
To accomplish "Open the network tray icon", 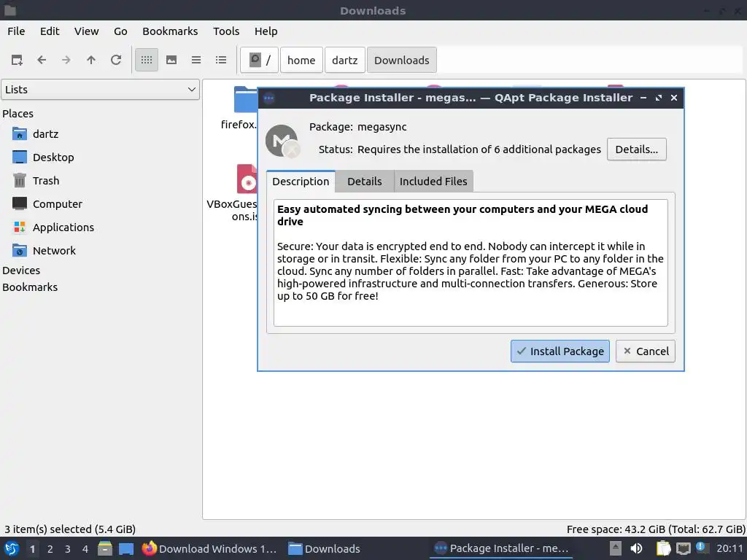I will point(683,549).
